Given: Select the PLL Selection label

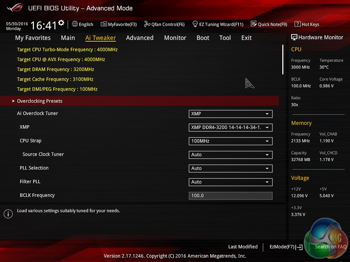Looking at the screenshot, I should point(34,168).
